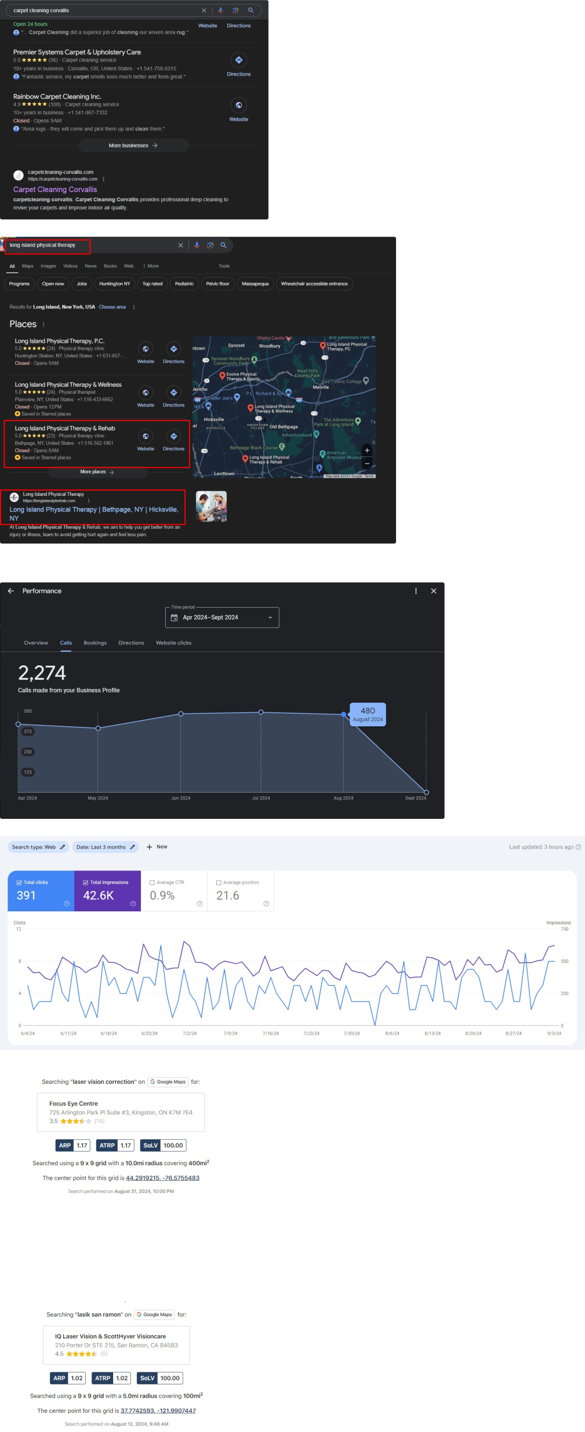Viewport: 585px width, 1432px height.
Task: Click the Evolve Physical Therapy & Sports map pin
Action: tap(222, 376)
